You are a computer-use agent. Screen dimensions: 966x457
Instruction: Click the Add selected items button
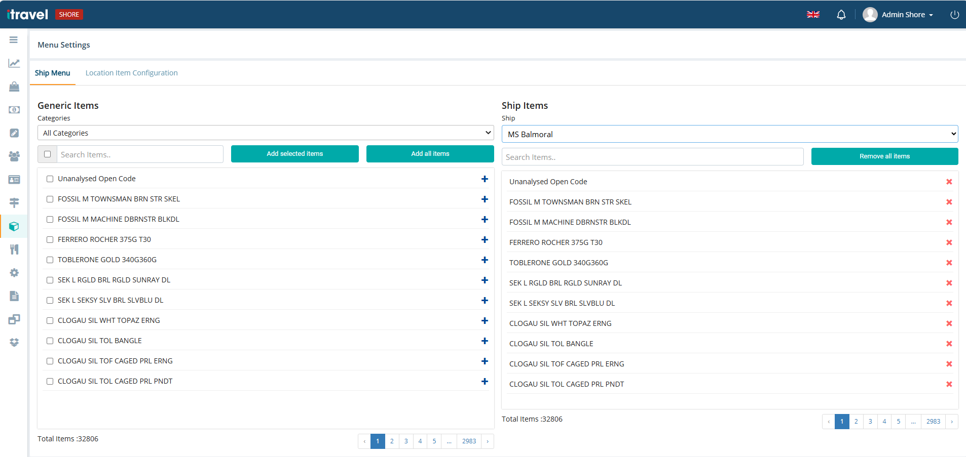294,154
